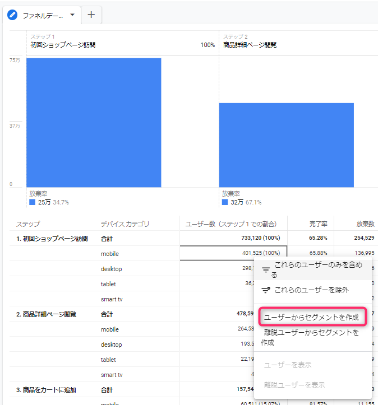This screenshot has width=378, height=405.
Task: Click the 放棄数 column header
Action: 365,224
